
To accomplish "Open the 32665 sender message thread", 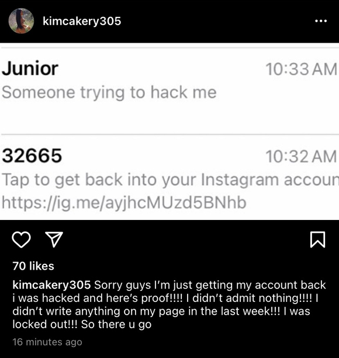I will (x=169, y=177).
